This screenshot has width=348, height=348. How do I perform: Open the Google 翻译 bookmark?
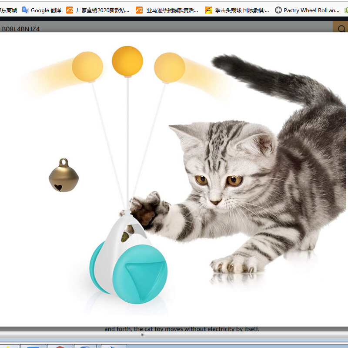point(42,10)
